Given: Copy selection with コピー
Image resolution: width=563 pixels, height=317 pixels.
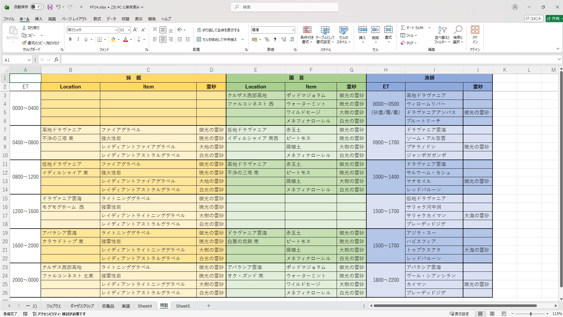Looking at the screenshot, I should point(29,35).
